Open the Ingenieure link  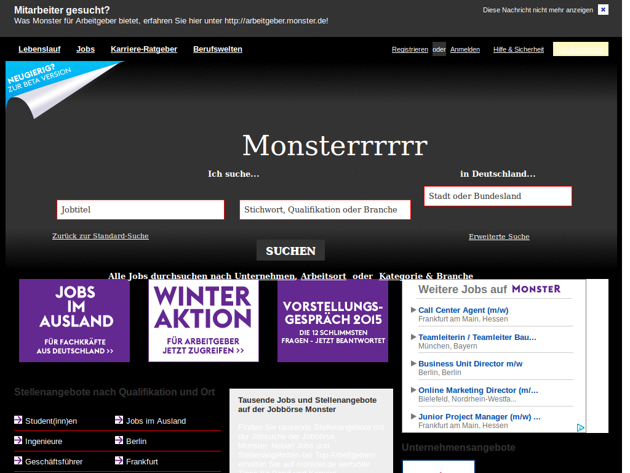44,441
